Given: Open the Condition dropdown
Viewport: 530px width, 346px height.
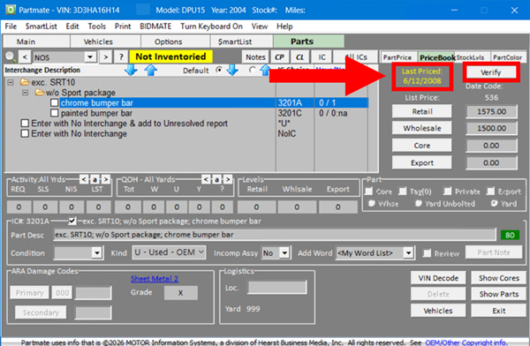Looking at the screenshot, I should (x=96, y=252).
